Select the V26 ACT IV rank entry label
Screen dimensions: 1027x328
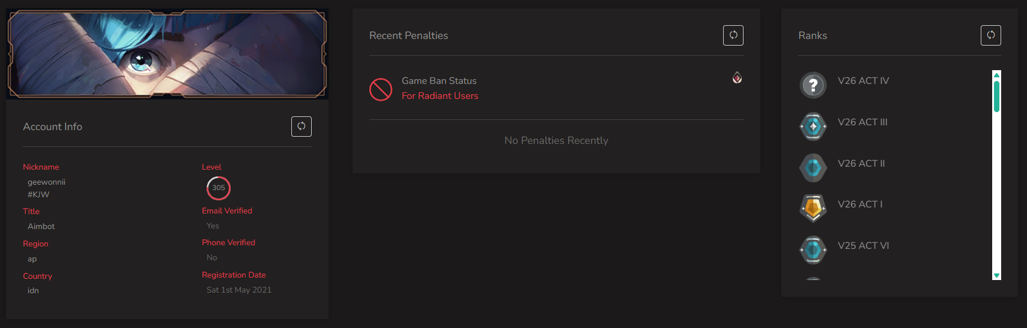(x=864, y=80)
